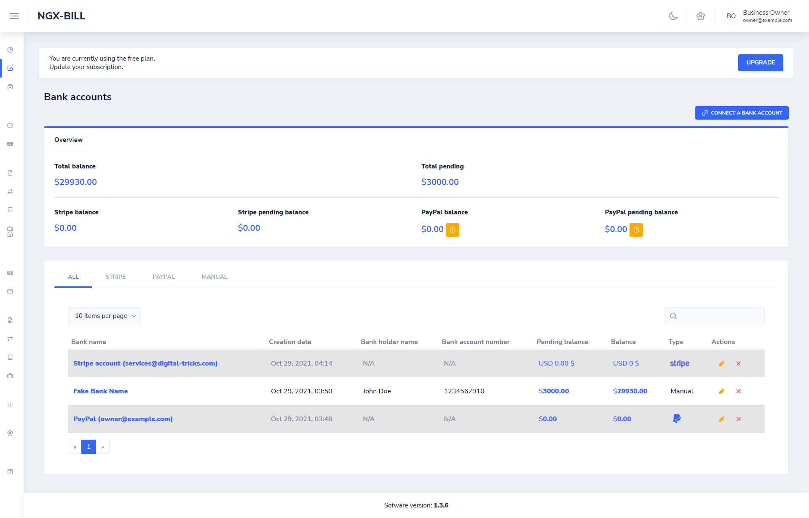The image size is (809, 518).
Task: Open top bar settings gear icon
Action: [x=701, y=16]
